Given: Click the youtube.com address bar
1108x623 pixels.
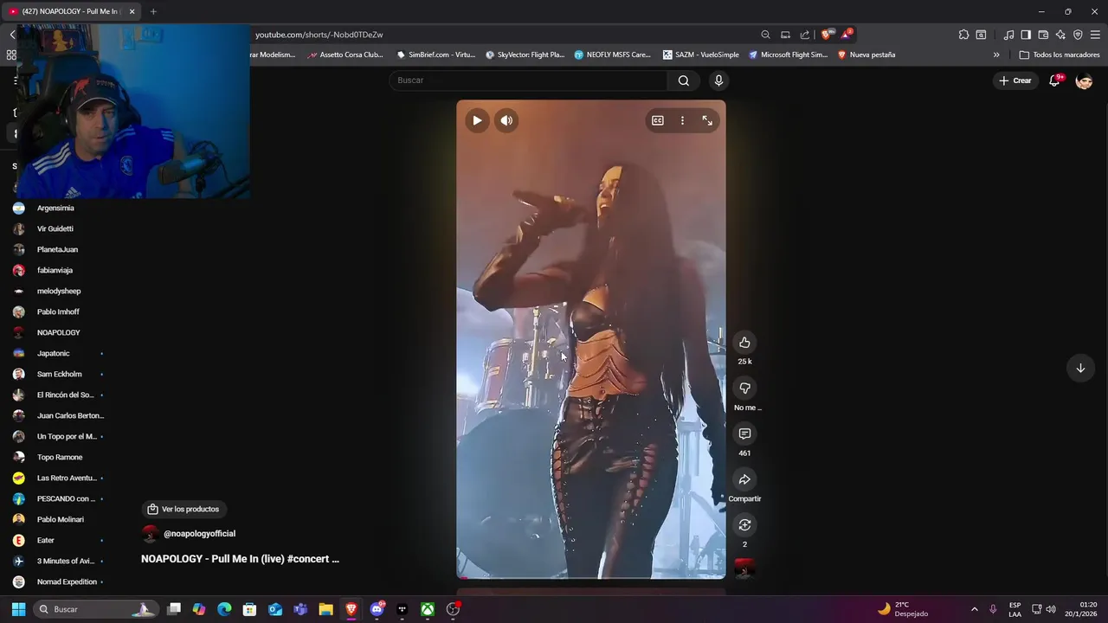Looking at the screenshot, I should point(502,35).
